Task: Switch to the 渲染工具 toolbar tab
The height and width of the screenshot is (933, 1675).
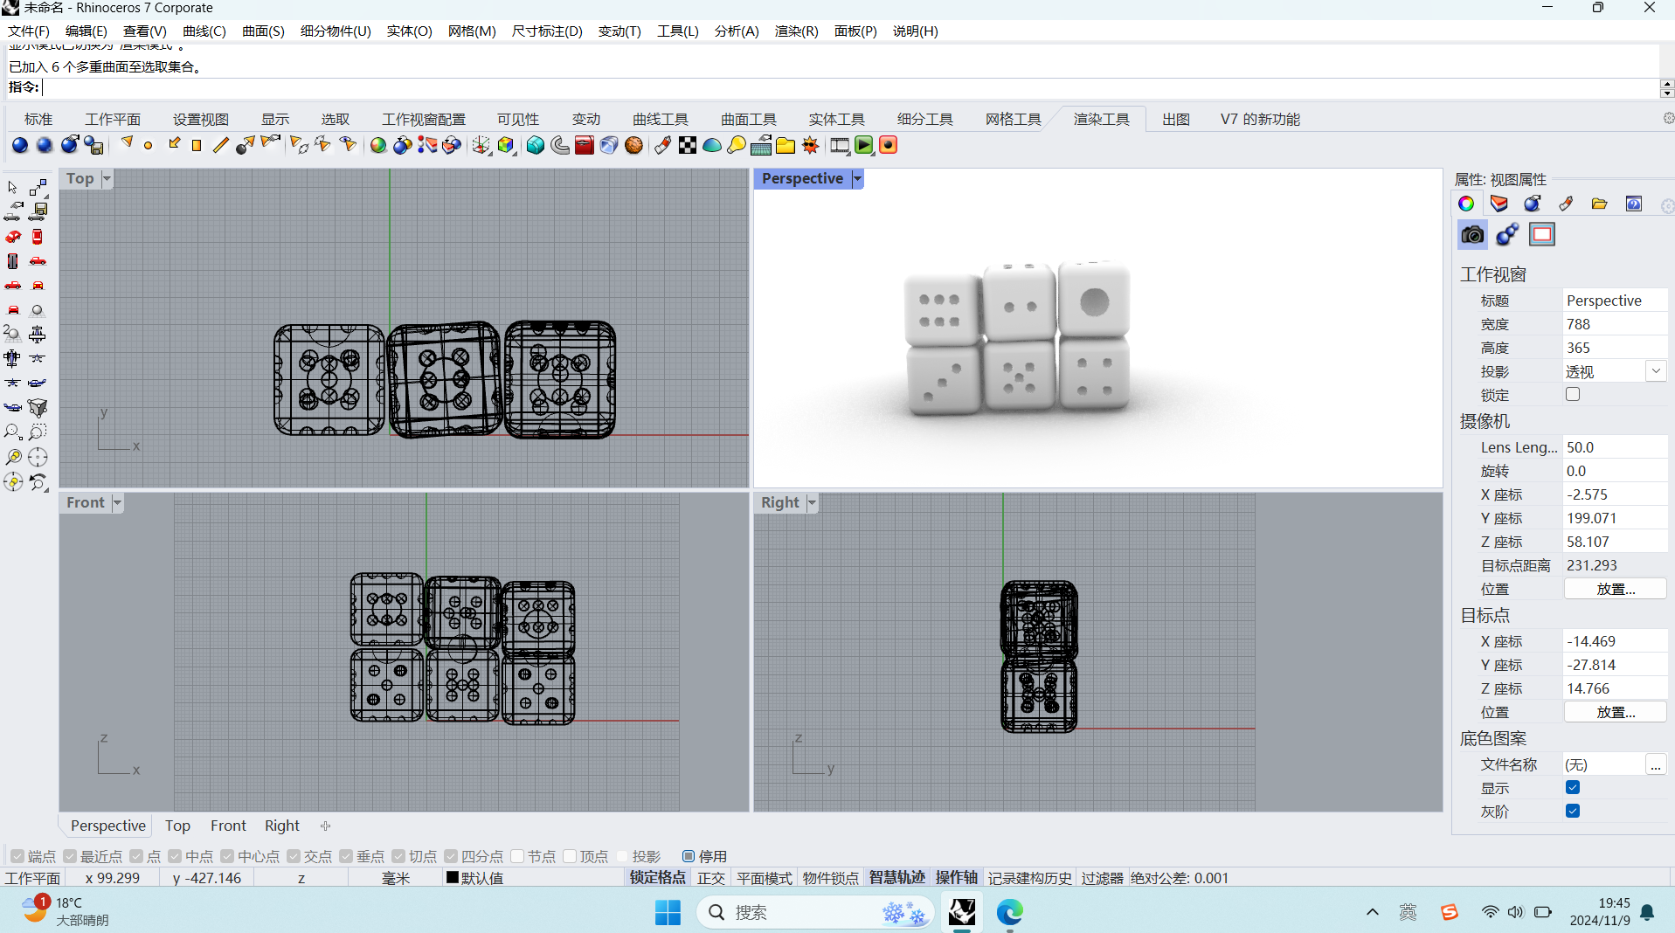Action: pos(1101,119)
